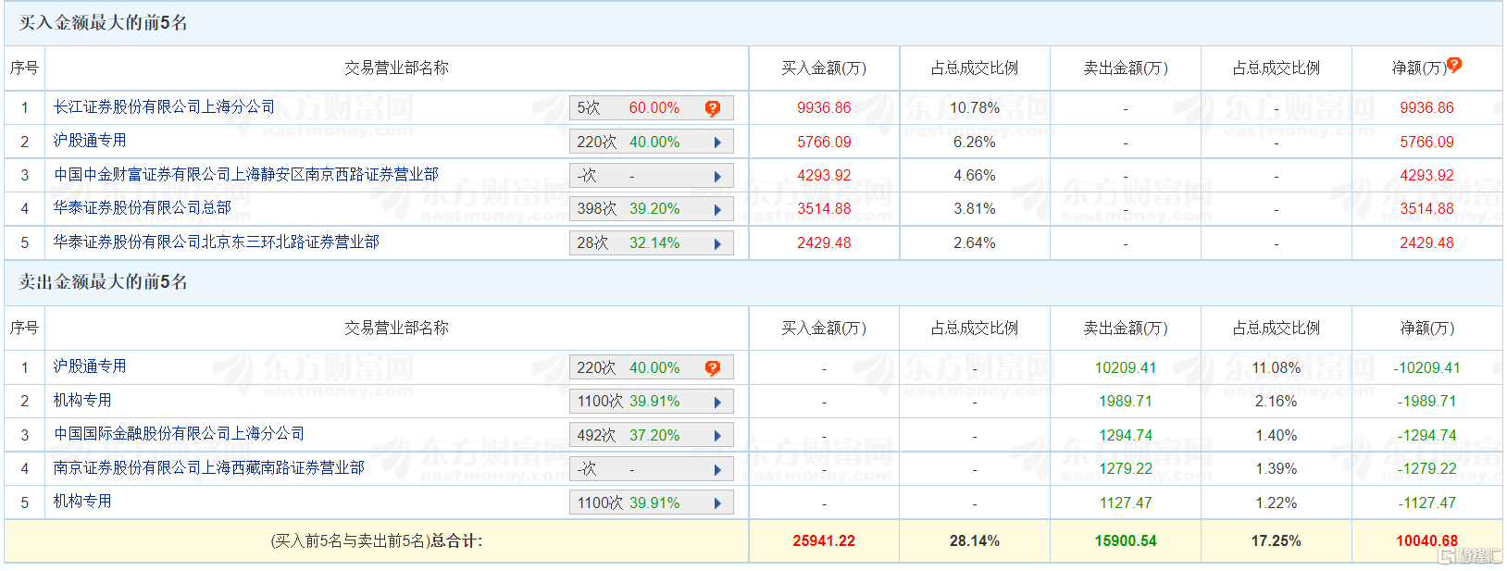1507x571 pixels.
Task: Click the 买入金额最大的前5名 section title
Action: point(104,23)
